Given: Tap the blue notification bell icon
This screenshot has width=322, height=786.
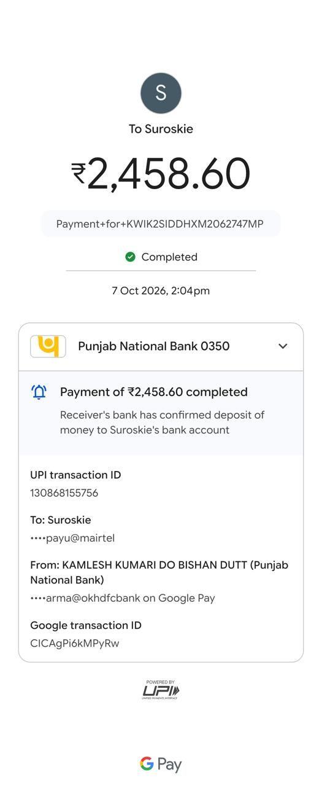Looking at the screenshot, I should (x=39, y=392).
